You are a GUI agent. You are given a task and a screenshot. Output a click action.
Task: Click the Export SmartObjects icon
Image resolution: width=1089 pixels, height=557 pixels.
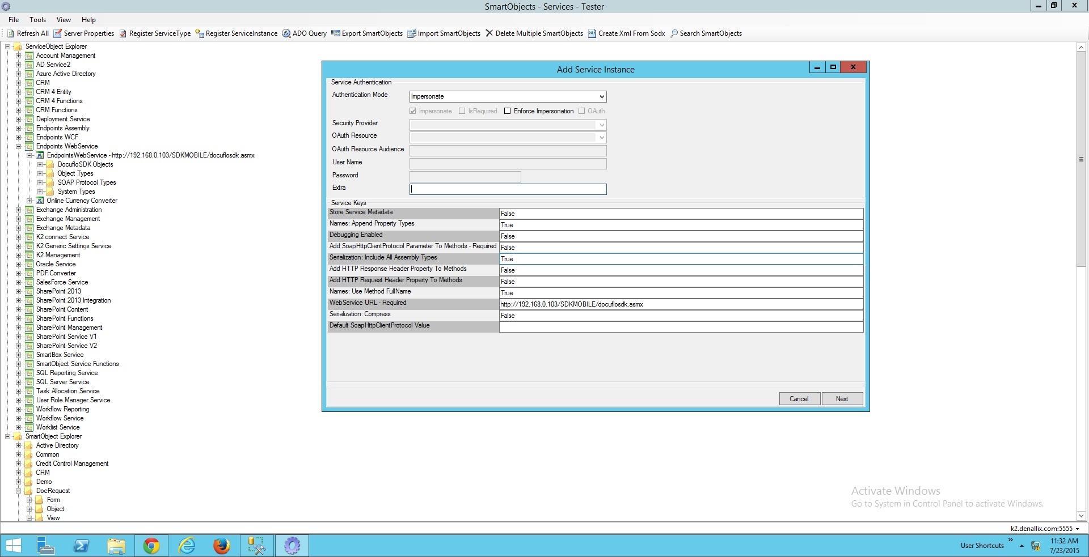click(336, 33)
